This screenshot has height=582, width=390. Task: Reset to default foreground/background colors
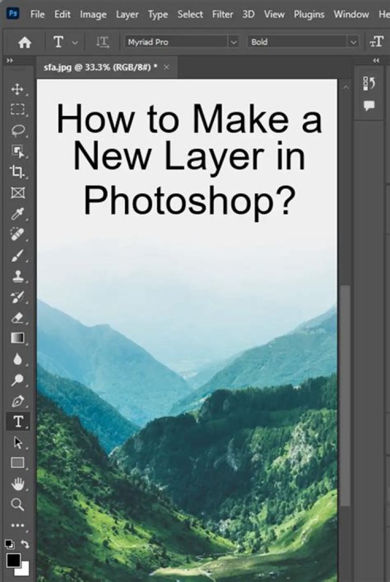click(10, 544)
